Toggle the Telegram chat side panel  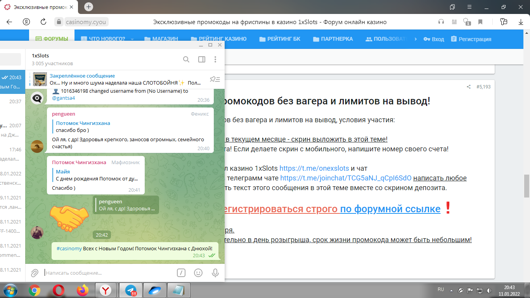pos(202,59)
